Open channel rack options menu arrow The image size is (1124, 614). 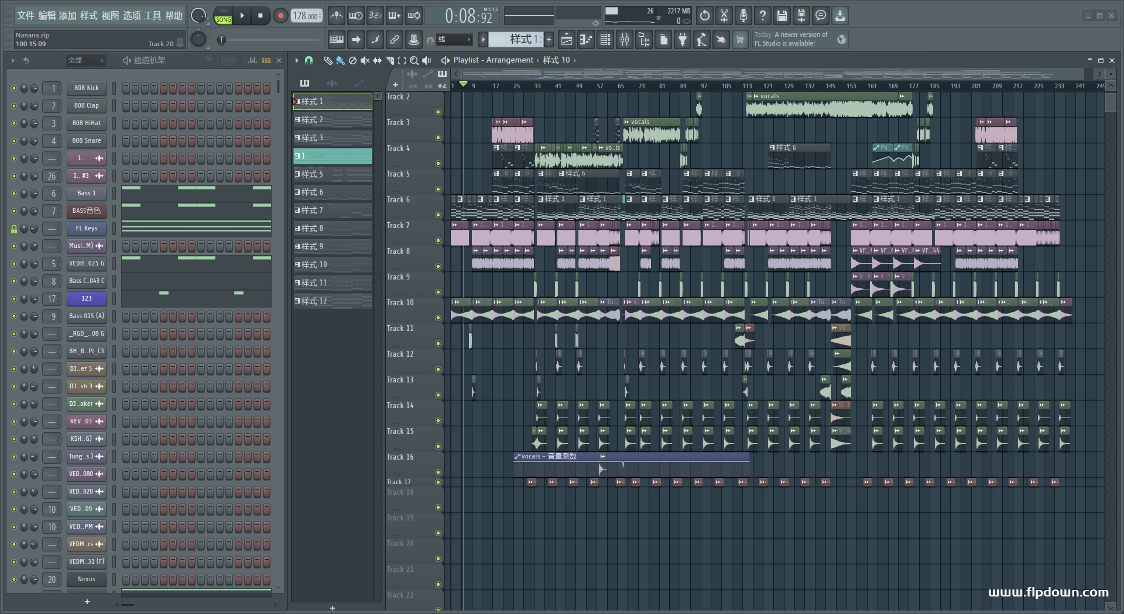coord(13,60)
